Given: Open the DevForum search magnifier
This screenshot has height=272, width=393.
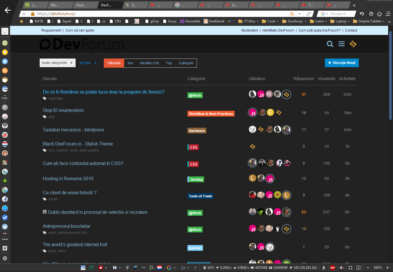Looking at the screenshot, I should pos(330,44).
